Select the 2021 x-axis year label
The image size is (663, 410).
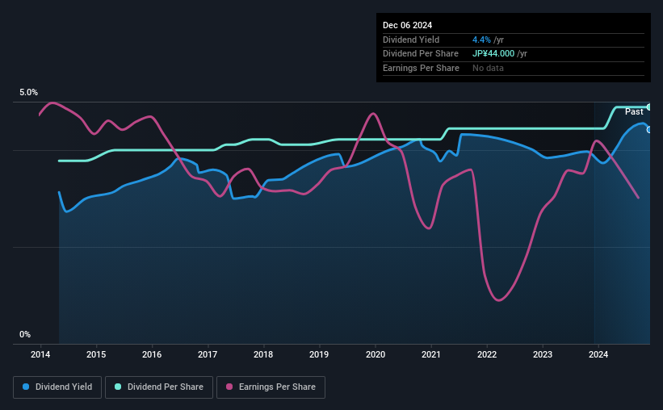[431, 354]
